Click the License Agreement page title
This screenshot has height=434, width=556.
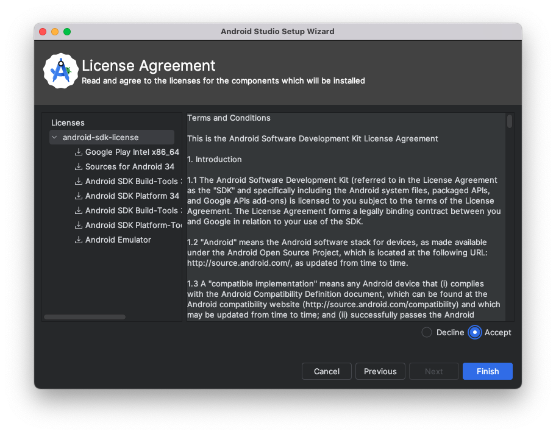coord(149,66)
